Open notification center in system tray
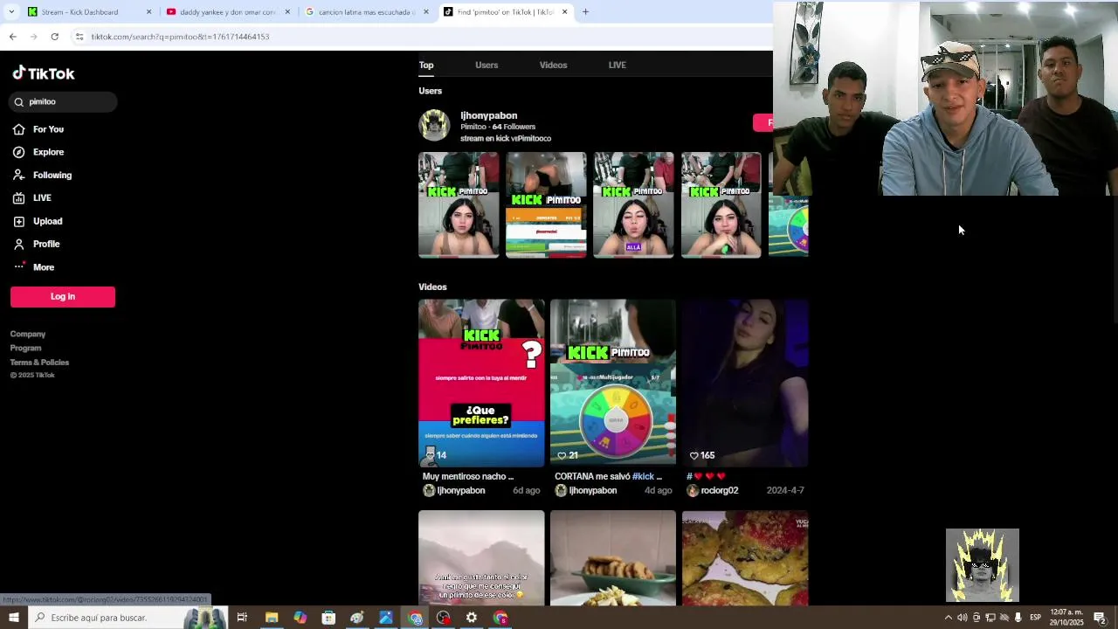 (x=1101, y=618)
